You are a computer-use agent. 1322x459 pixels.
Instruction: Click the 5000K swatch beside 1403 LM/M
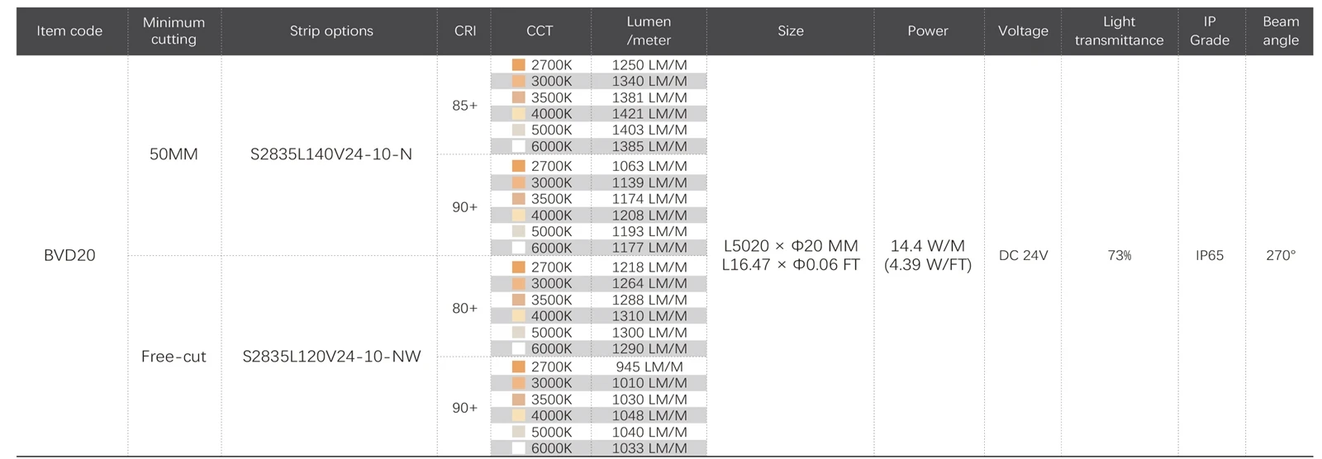518,130
